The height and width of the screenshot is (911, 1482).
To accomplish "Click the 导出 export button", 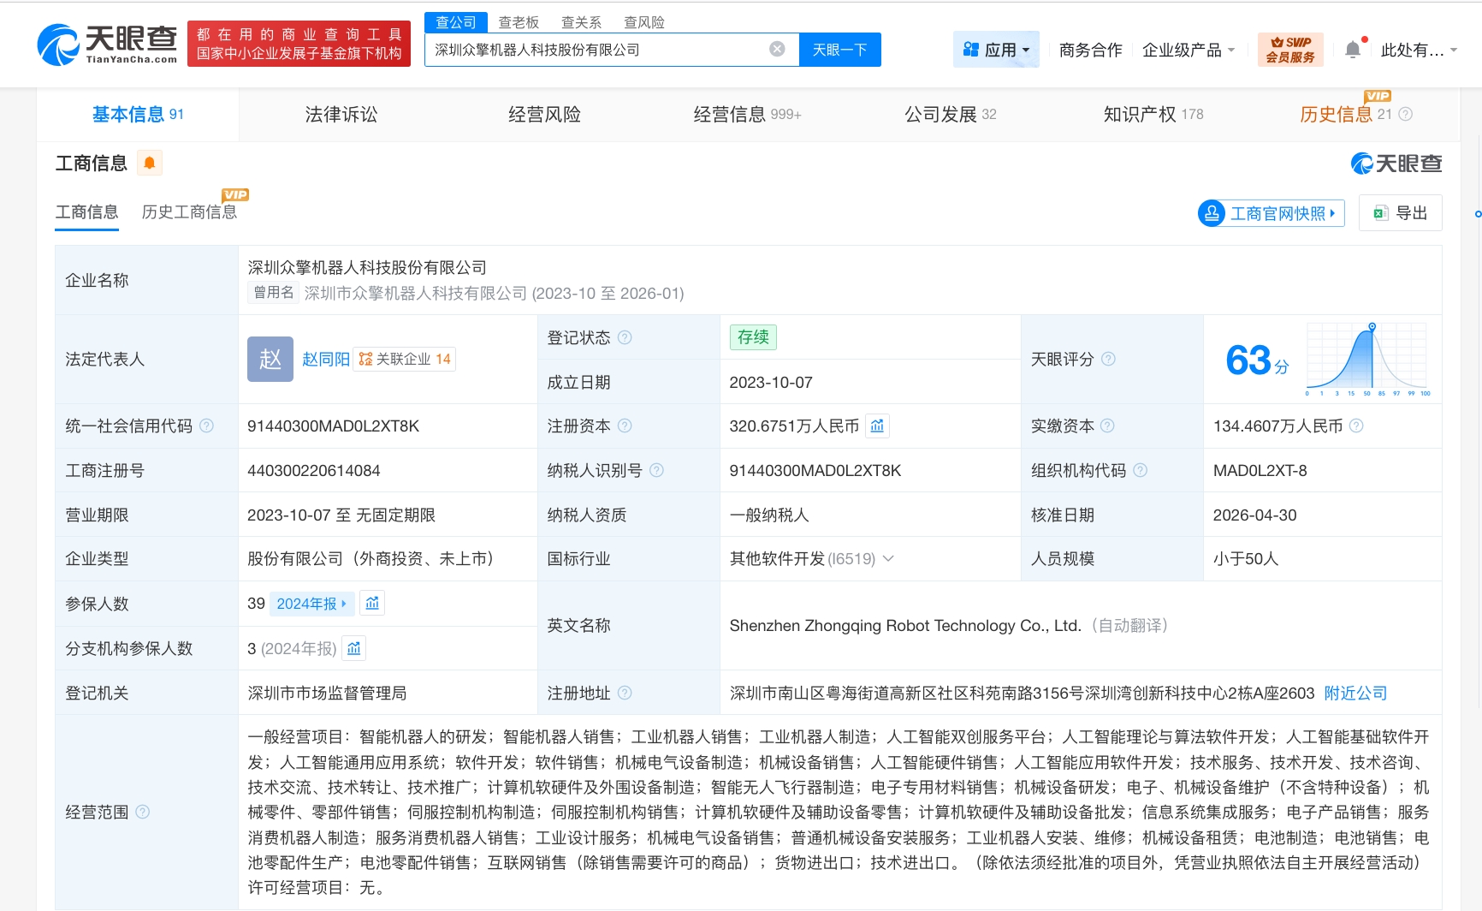I will (x=1401, y=213).
